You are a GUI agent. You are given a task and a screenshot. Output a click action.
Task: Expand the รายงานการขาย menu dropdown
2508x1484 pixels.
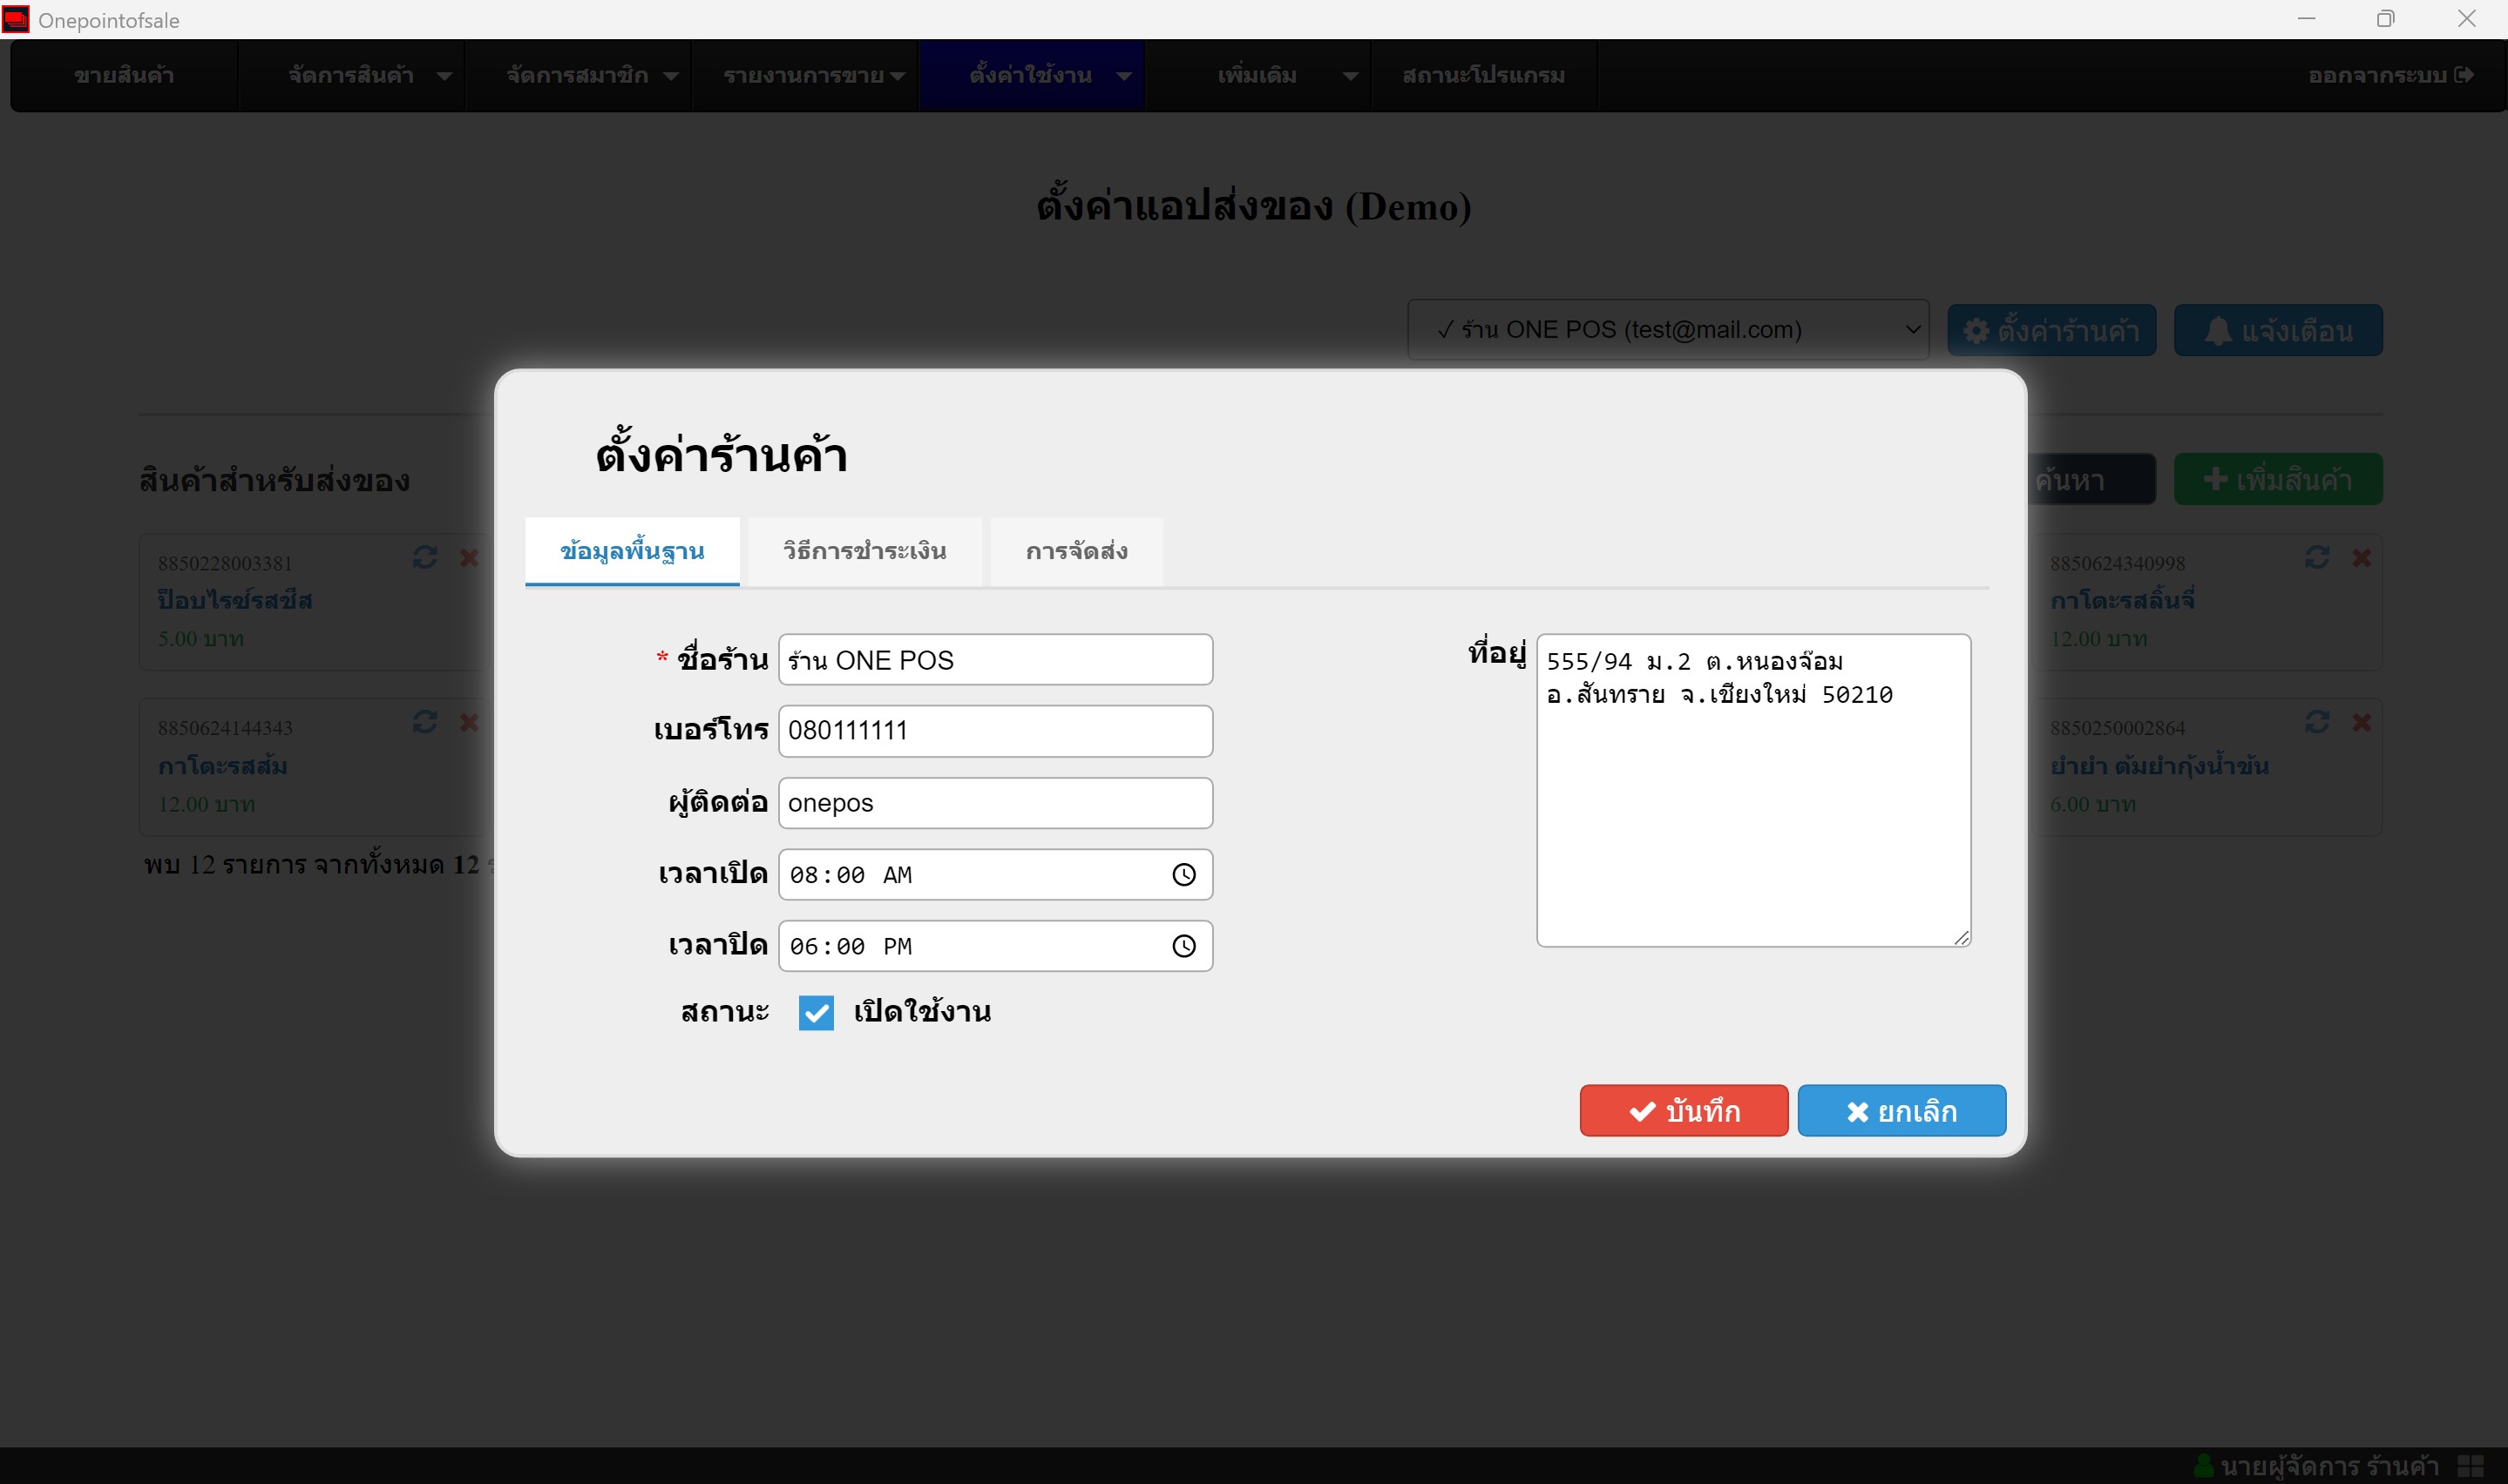tap(898, 76)
